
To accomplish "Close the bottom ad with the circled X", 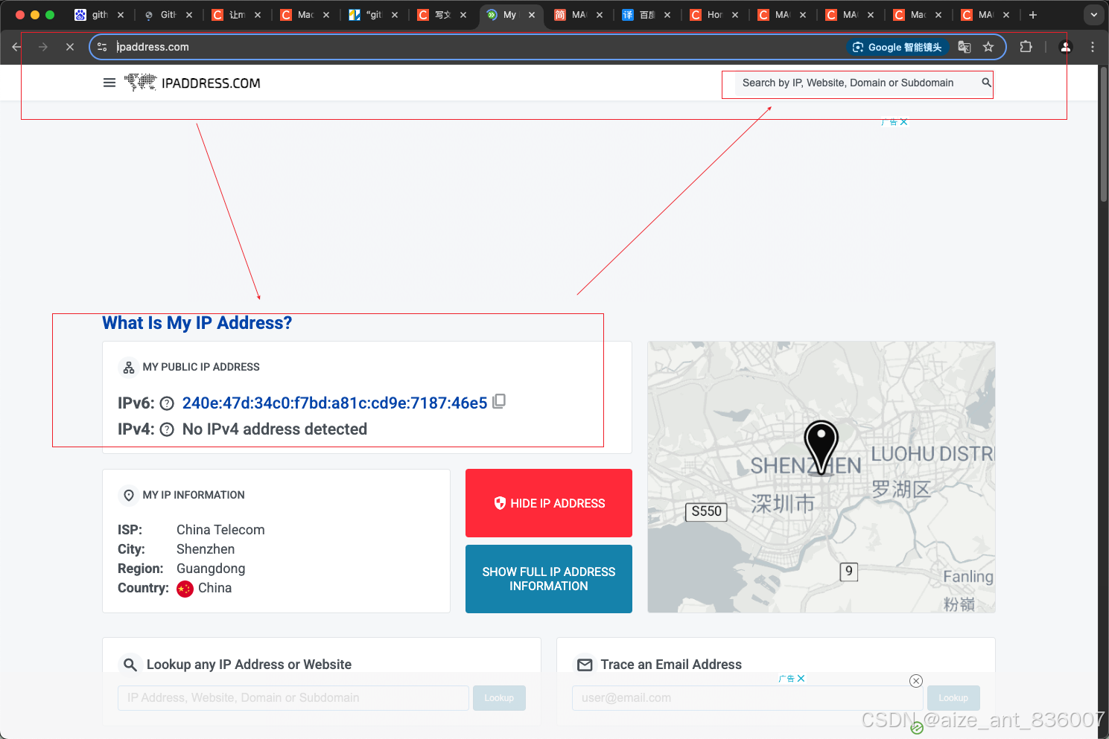I will click(916, 681).
